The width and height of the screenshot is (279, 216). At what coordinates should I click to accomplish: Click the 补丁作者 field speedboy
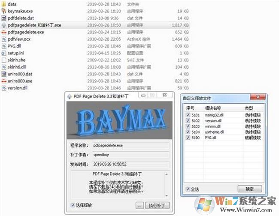click(x=131, y=155)
